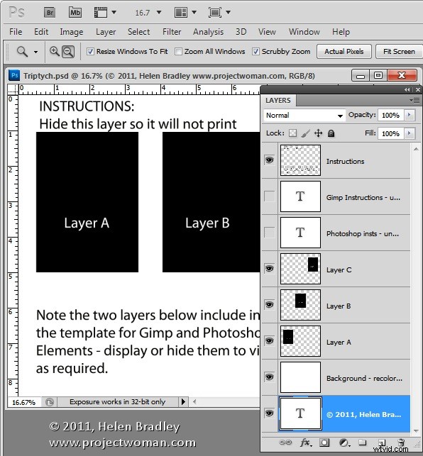Select the Background recolor layer name

click(x=364, y=379)
